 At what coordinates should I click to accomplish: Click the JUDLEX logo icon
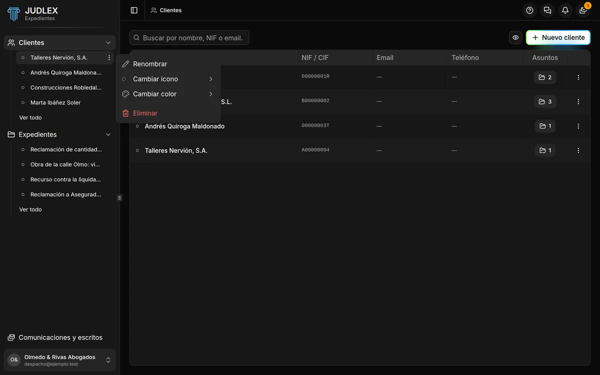click(x=13, y=13)
